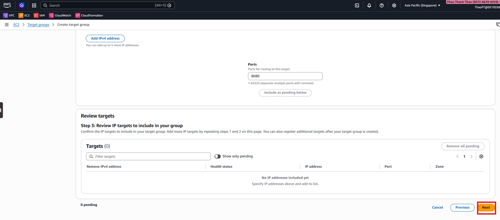This screenshot has width=500, height=220.
Task: Expand Asia Pacific (Singapore) region dropdown
Action: click(422, 5)
